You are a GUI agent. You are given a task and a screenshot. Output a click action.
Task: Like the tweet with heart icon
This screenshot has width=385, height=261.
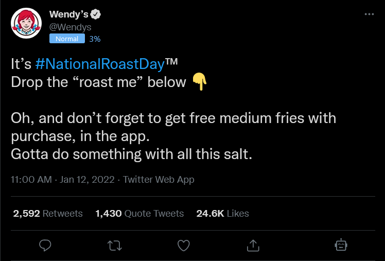pyautogui.click(x=184, y=245)
